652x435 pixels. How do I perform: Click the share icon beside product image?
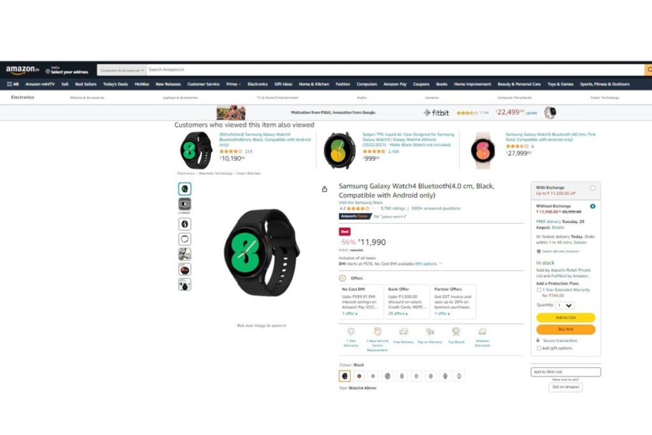tap(324, 189)
